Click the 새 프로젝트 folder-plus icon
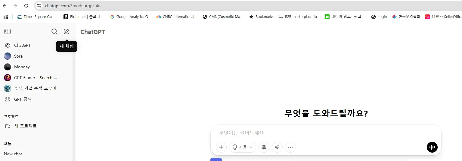Image resolution: width=462 pixels, height=161 pixels. click(x=8, y=126)
